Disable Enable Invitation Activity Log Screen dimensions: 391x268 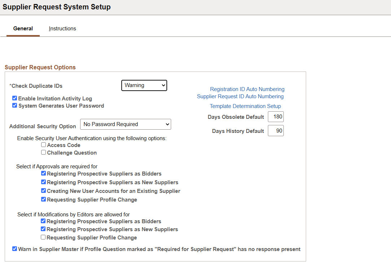coord(14,98)
